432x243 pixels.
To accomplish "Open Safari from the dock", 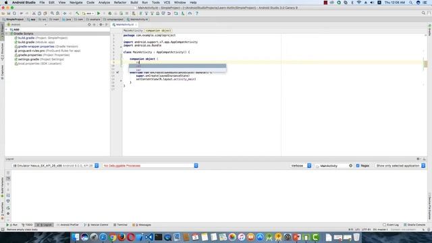I will [x=103, y=237].
